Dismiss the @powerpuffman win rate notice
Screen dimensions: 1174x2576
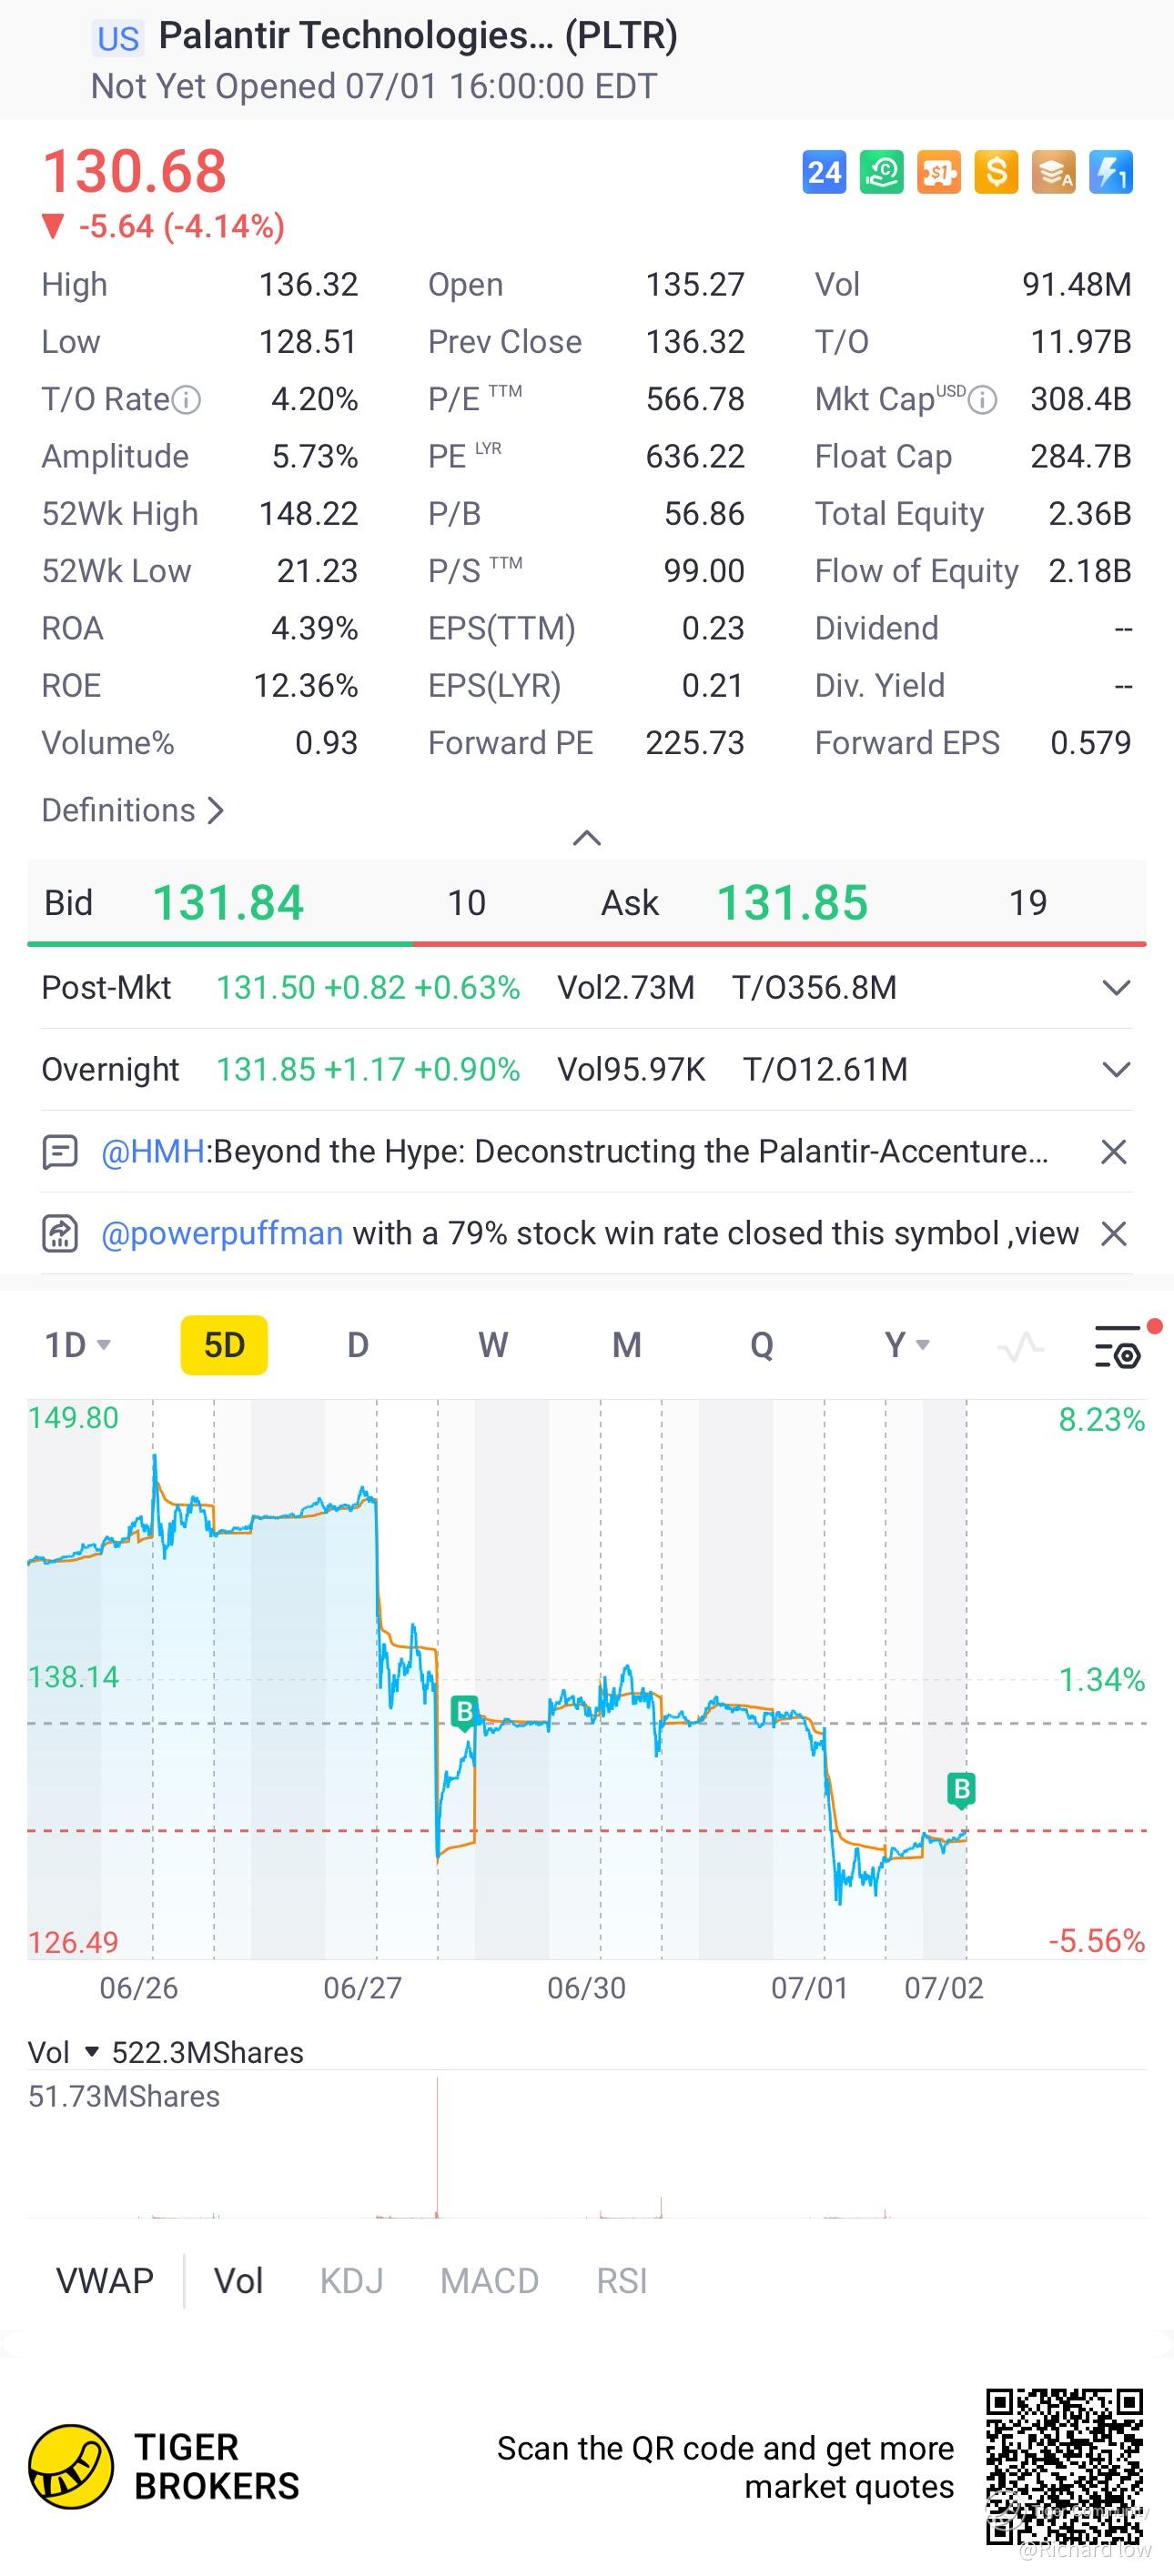click(x=1113, y=1234)
